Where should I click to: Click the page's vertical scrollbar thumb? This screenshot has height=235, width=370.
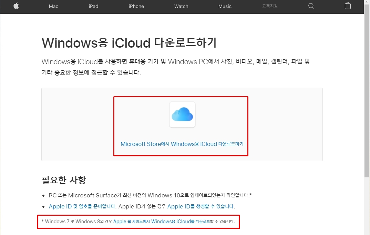[x=367, y=91]
